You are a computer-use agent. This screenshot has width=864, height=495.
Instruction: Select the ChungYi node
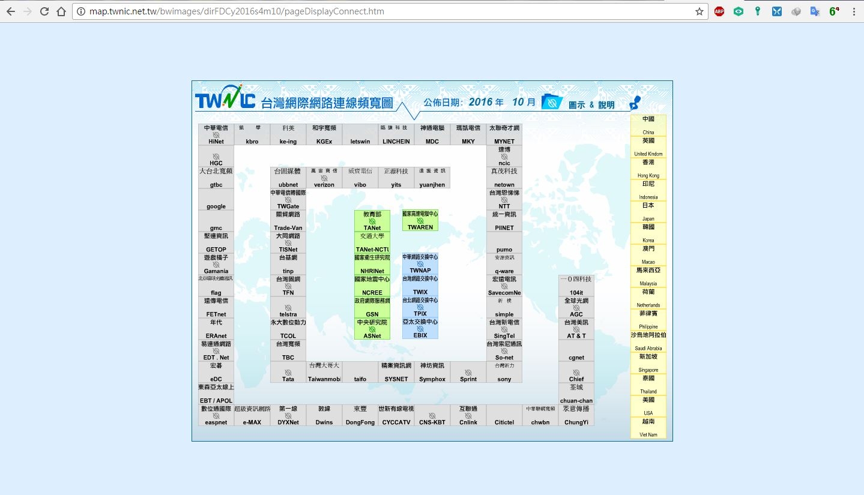pyautogui.click(x=576, y=415)
